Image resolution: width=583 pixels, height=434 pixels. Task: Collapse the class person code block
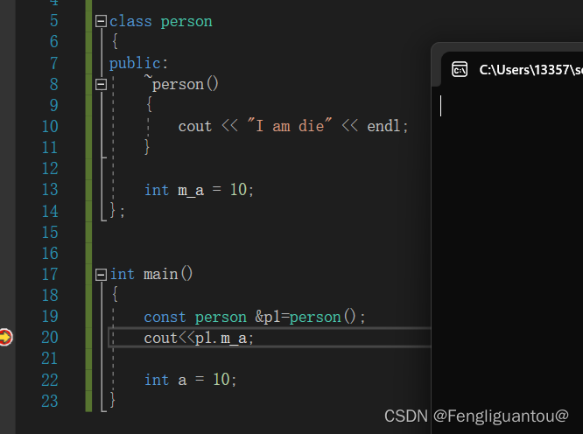tap(101, 21)
